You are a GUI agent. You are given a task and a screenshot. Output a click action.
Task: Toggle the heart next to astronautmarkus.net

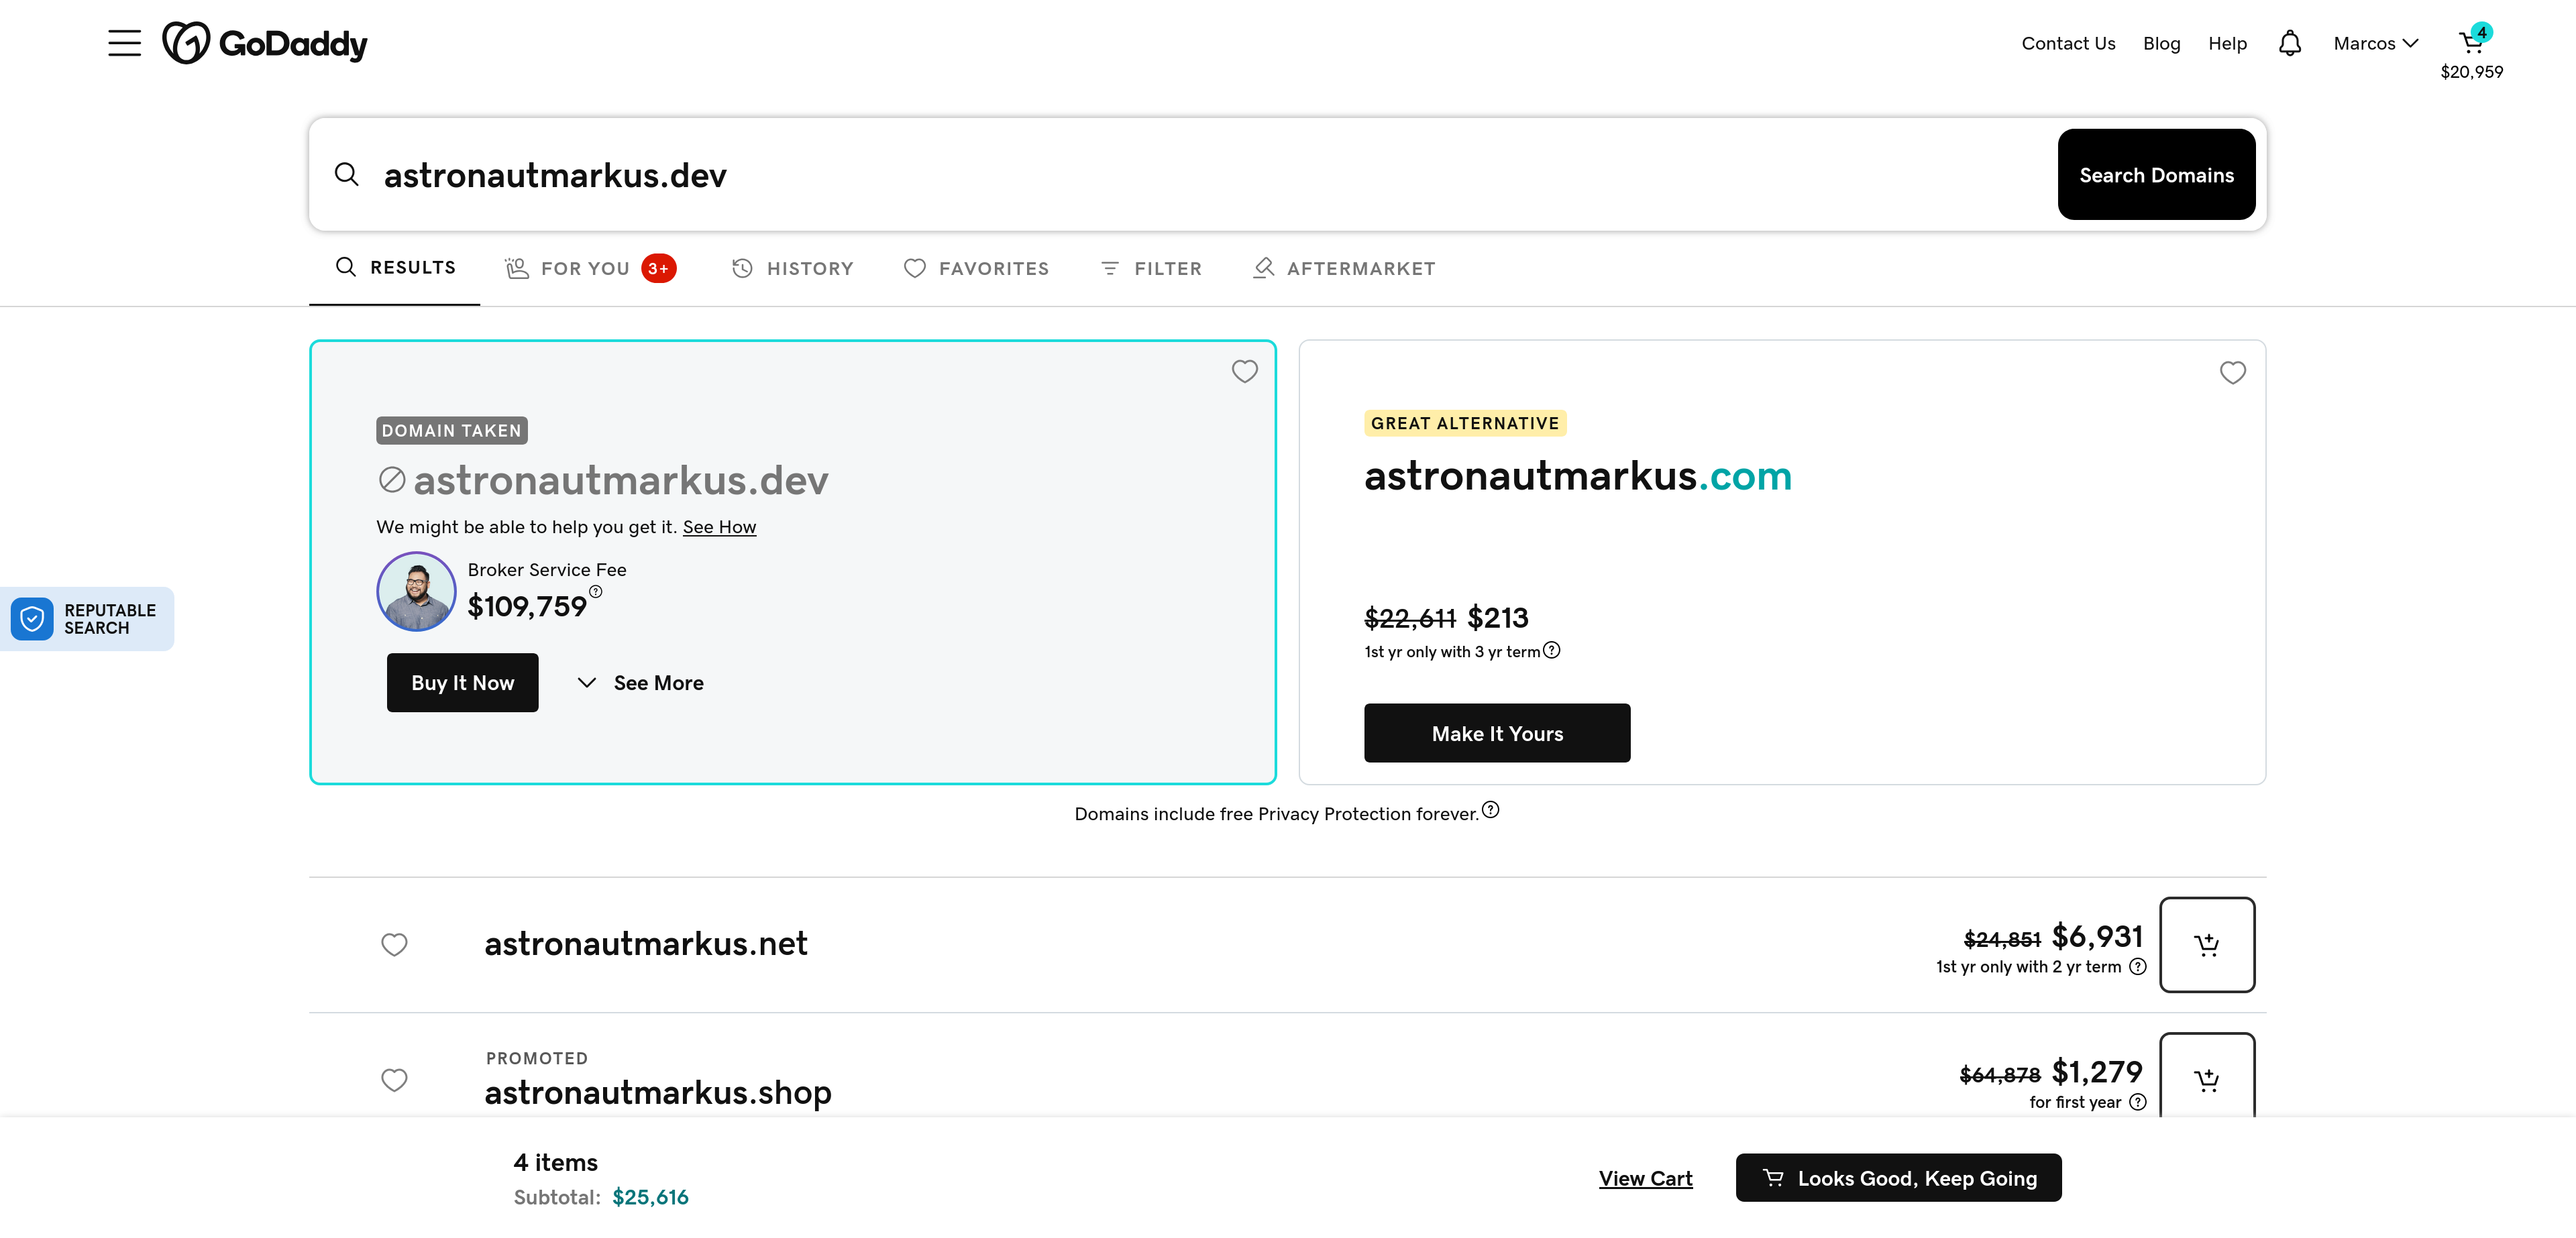394,944
